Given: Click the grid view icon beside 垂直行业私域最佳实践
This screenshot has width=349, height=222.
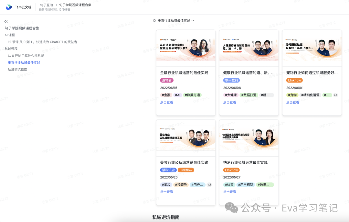Looking at the screenshot, I should 154,21.
